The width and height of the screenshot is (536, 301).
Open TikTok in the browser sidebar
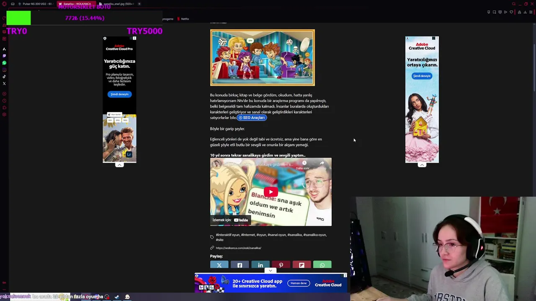pyautogui.click(x=4, y=77)
